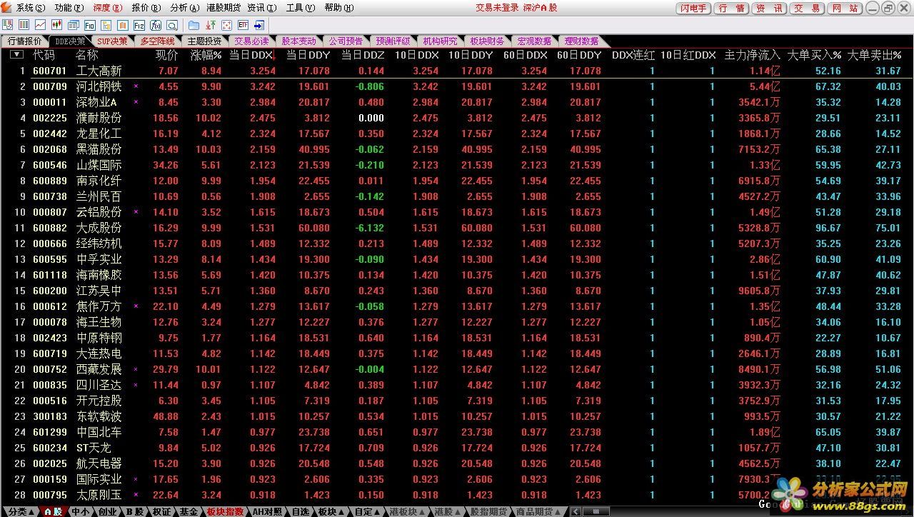Open the 报价(B) menu
Viewport: 914px width, 517px height.
(x=146, y=8)
